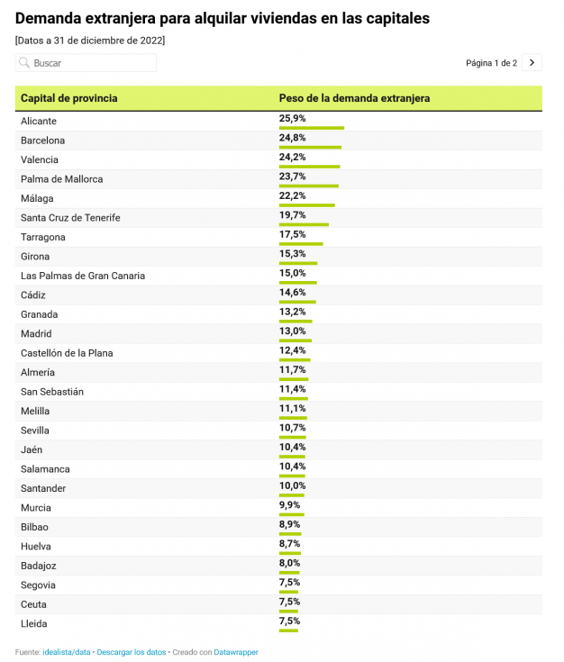Click the Sevilla 10,7% value
Image resolution: width=564 pixels, height=662 pixels.
click(x=293, y=428)
